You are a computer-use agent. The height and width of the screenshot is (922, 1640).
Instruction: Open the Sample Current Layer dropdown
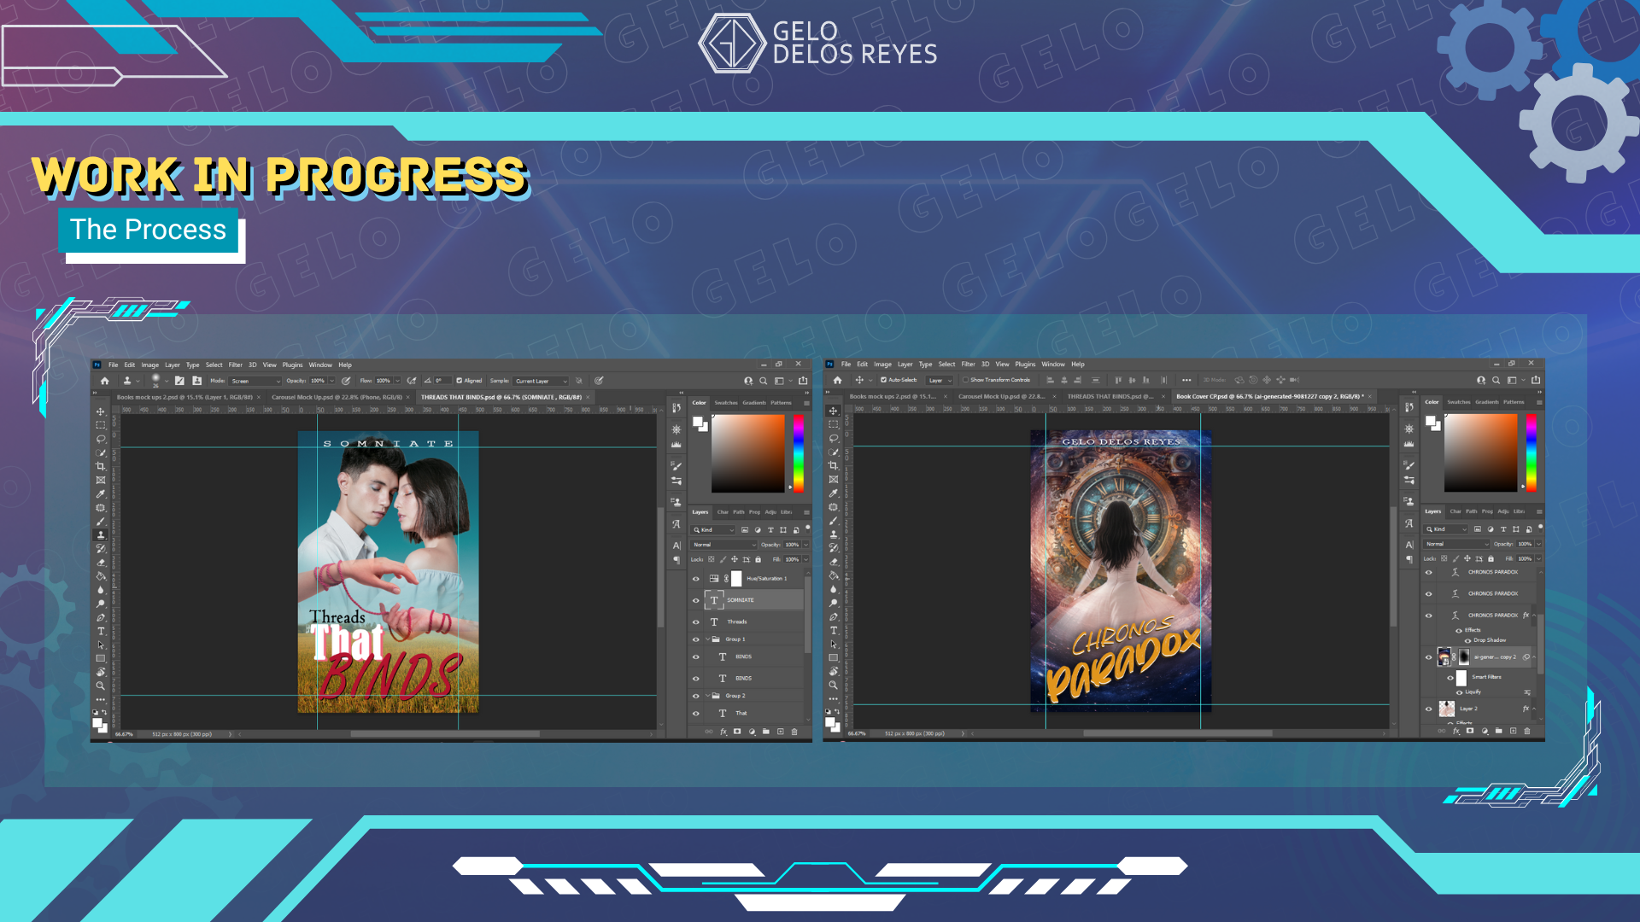pyautogui.click(x=541, y=381)
